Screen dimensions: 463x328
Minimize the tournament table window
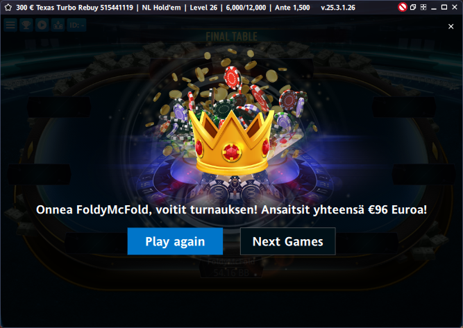434,8
